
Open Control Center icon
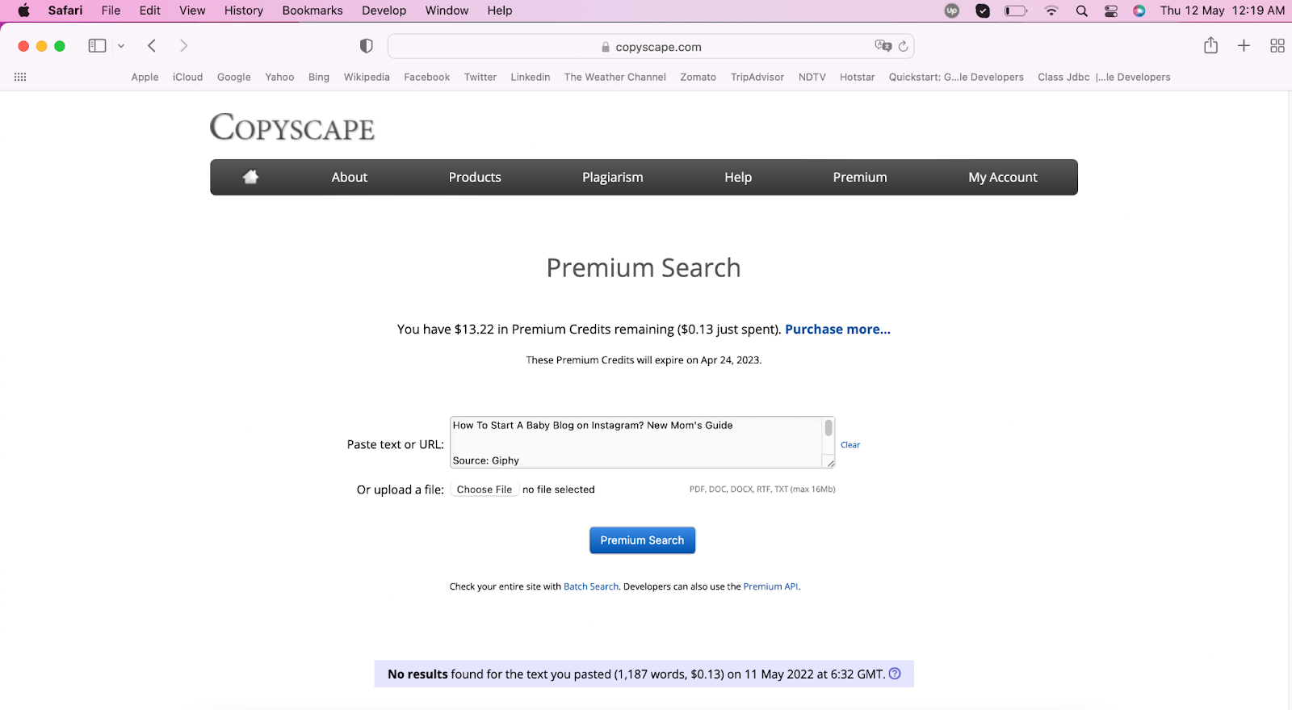(x=1111, y=11)
